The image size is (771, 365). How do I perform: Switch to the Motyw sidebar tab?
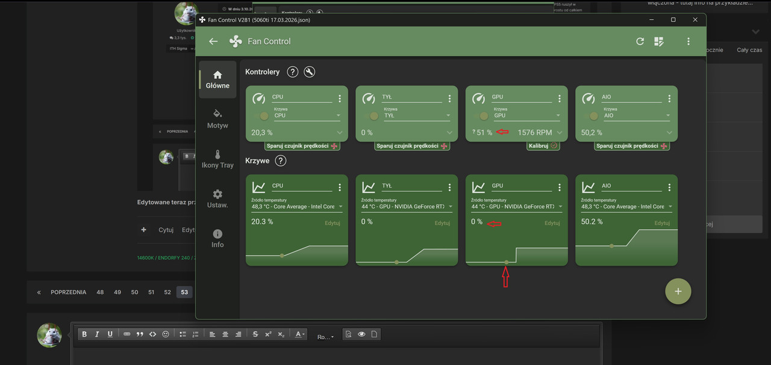[x=217, y=119]
